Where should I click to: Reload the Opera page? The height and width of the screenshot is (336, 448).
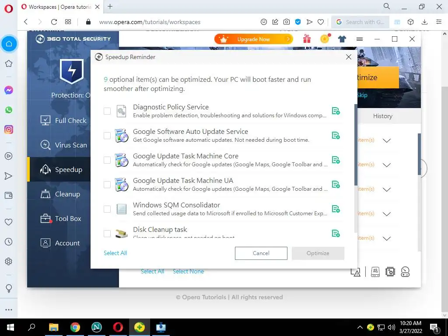point(54,22)
